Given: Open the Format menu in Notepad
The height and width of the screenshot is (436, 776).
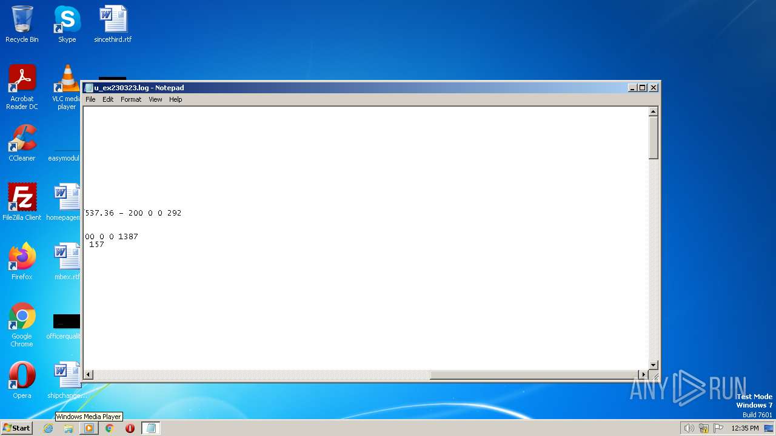Looking at the screenshot, I should (x=131, y=99).
